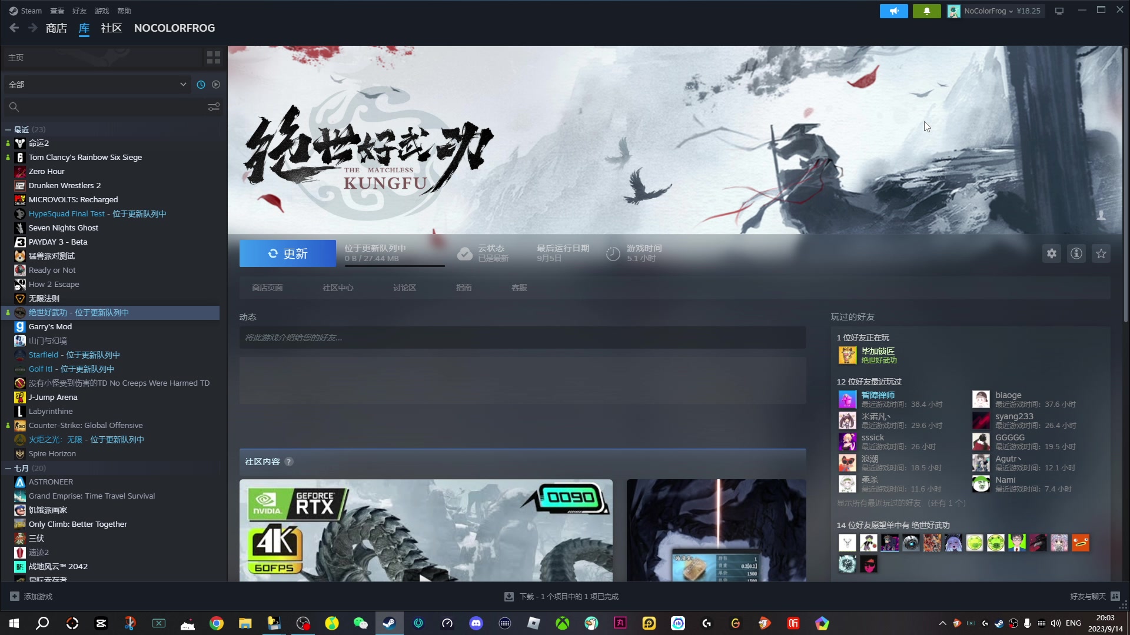Toggle the ENG input language indicator
This screenshot has width=1130, height=635.
[x=1073, y=623]
